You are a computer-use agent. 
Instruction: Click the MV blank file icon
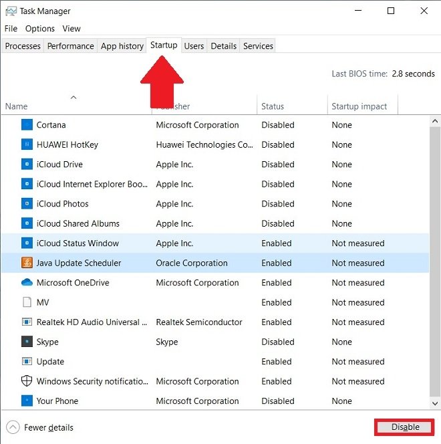tap(27, 302)
